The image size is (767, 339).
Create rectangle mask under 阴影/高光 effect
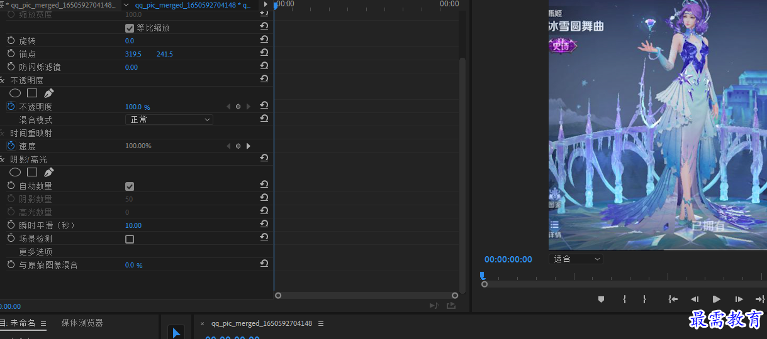point(32,172)
